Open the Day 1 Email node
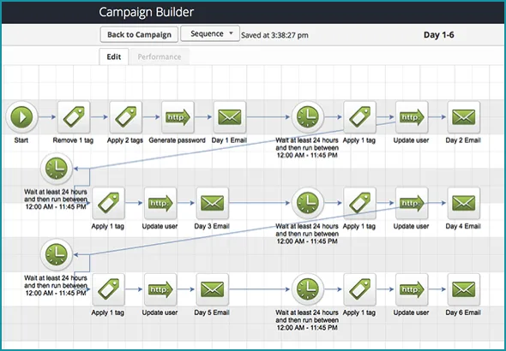 pos(230,117)
